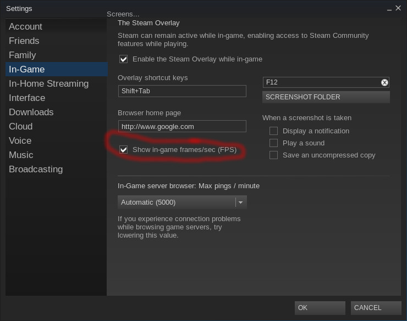The height and width of the screenshot is (321, 407).
Task: Discard changes with the CANCEL button
Action: tap(376, 308)
